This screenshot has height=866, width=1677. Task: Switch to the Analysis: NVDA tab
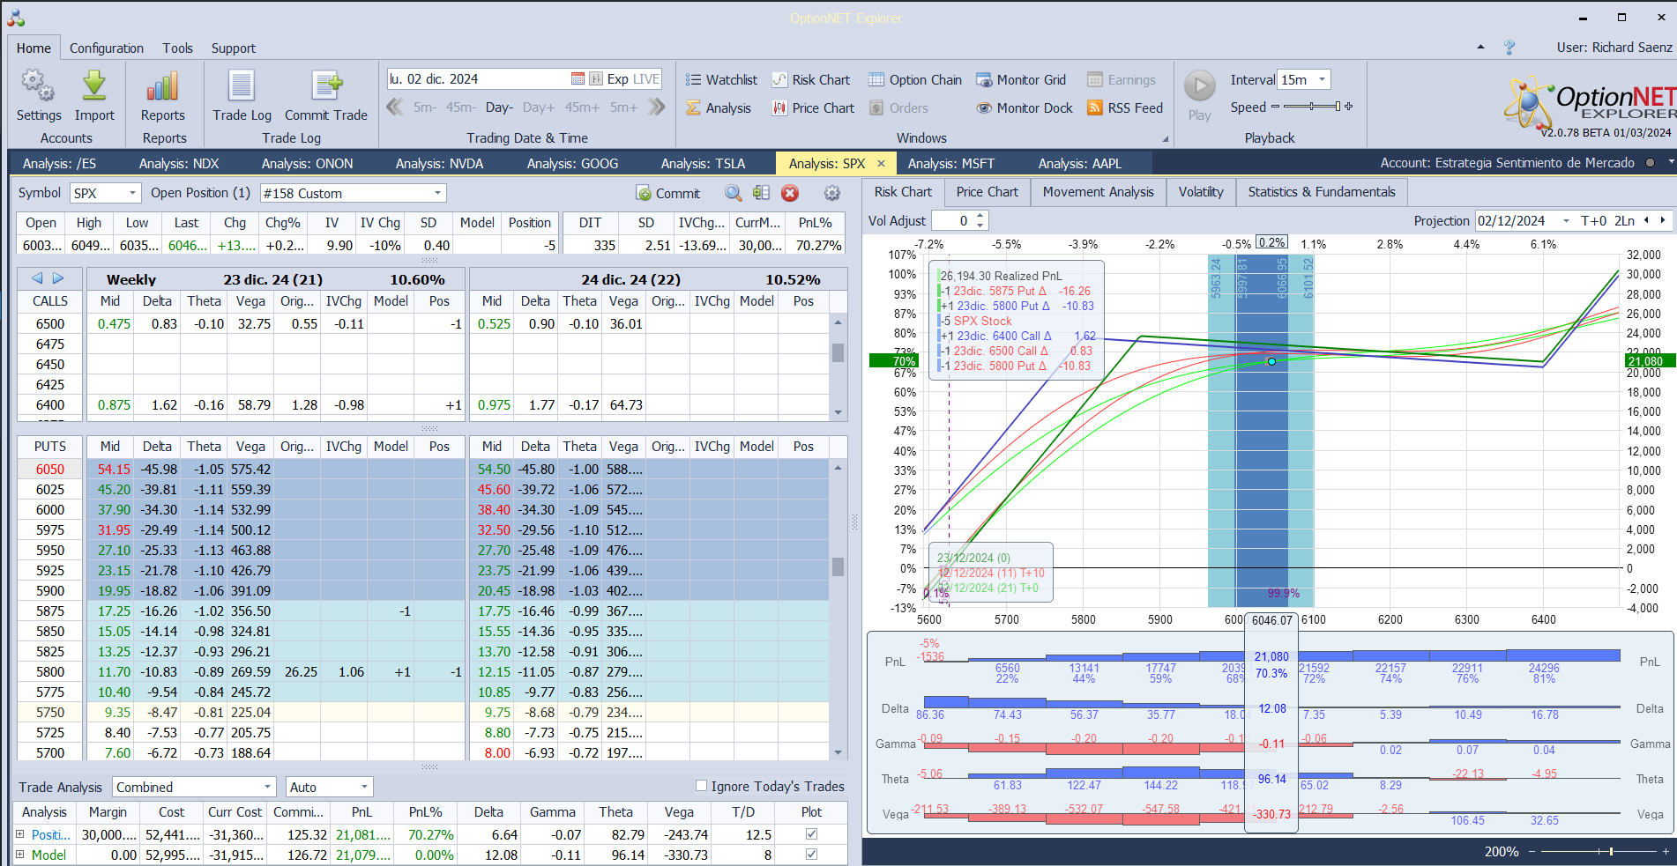pyautogui.click(x=440, y=163)
